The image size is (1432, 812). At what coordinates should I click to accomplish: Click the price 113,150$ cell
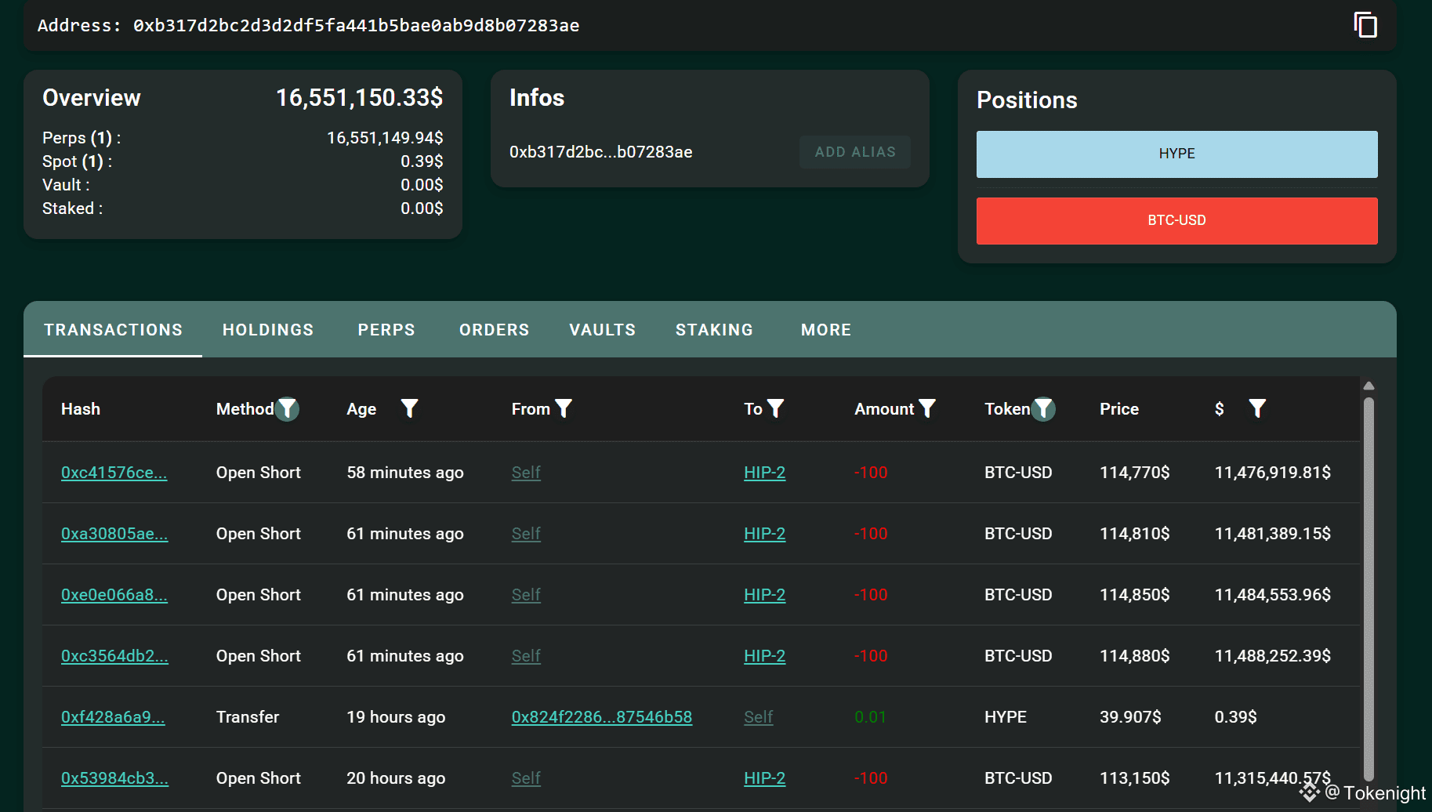(x=1134, y=778)
